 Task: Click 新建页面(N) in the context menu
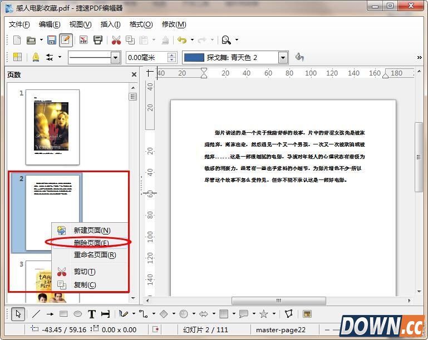pos(92,230)
